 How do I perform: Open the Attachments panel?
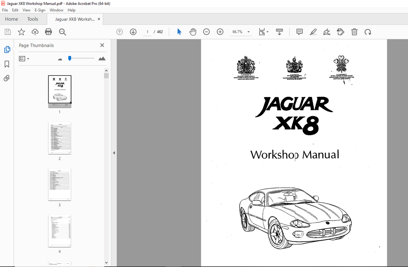click(7, 78)
